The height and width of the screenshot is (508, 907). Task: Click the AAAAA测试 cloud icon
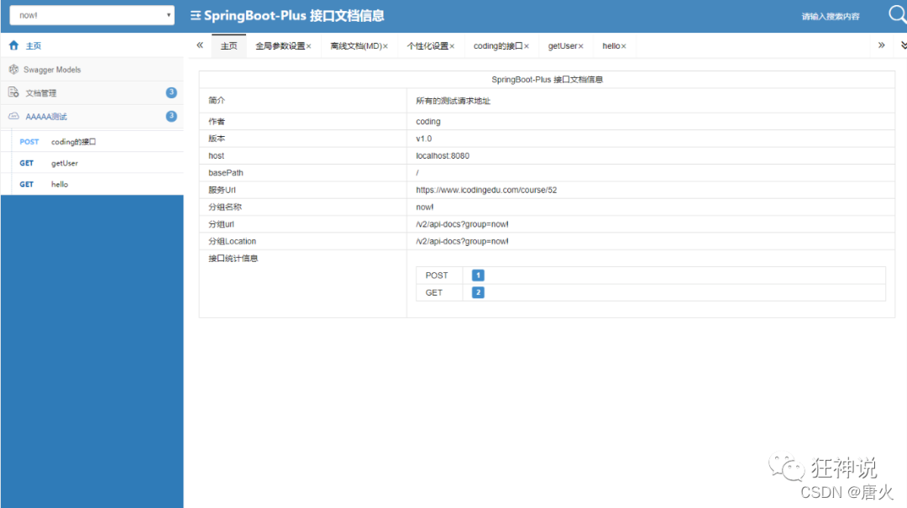pos(14,117)
